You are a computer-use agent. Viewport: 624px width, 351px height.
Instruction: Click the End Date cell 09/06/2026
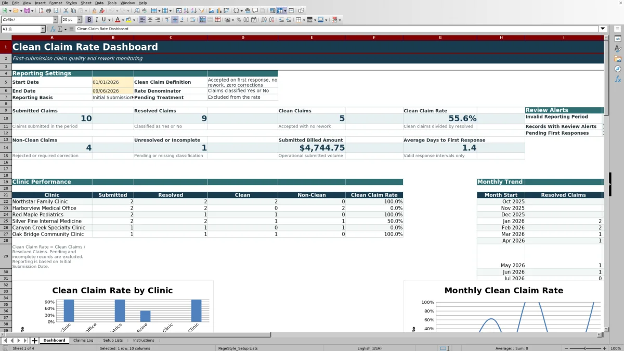tap(113, 91)
